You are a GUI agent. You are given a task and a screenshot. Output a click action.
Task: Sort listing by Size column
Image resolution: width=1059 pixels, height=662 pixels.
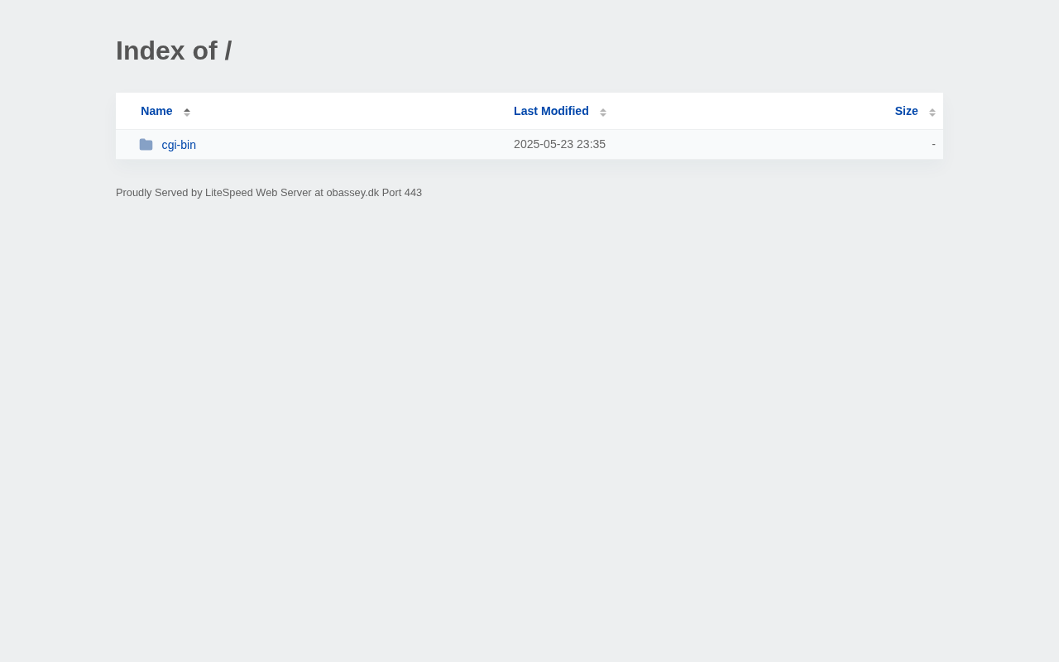point(906,111)
